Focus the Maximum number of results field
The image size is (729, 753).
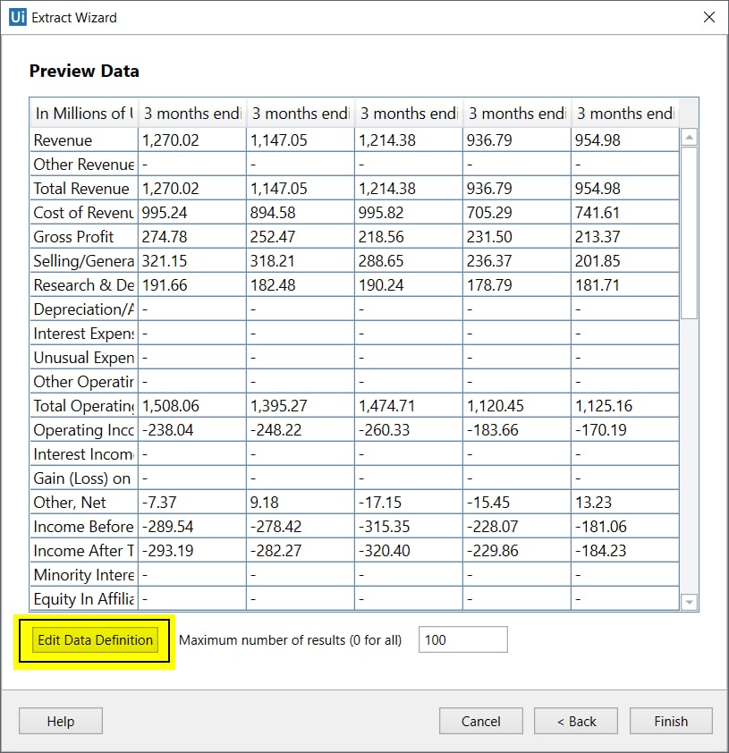coord(463,639)
